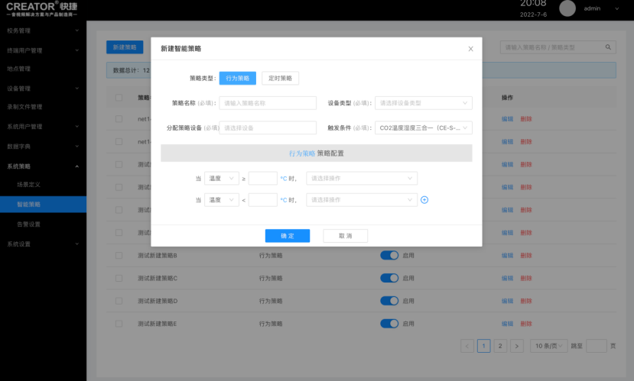Expand the 10条/页 page size dropdown
This screenshot has height=381, width=634.
548,346
